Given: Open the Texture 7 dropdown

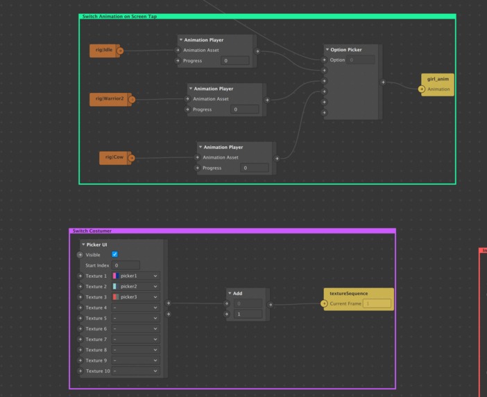Looking at the screenshot, I should point(136,339).
